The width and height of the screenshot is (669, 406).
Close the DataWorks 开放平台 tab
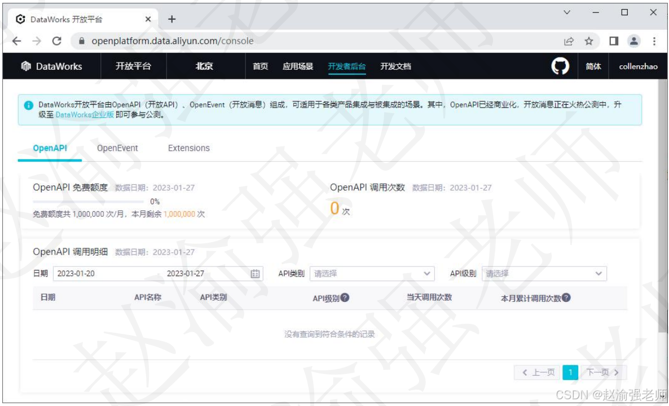point(148,19)
